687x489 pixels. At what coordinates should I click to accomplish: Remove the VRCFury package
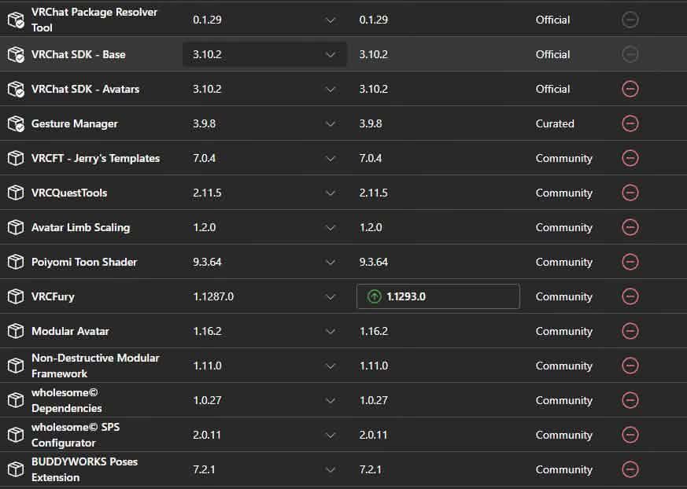point(630,296)
